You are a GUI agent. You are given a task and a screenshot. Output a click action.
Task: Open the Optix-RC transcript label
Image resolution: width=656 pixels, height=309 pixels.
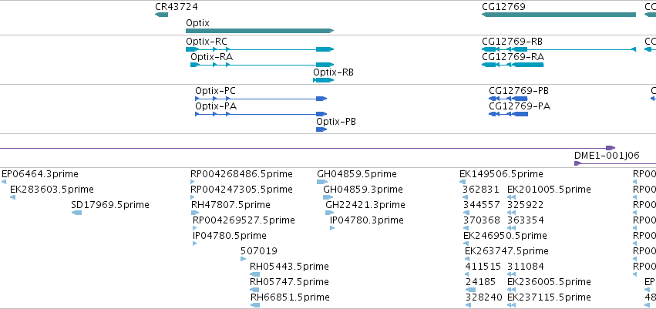(x=207, y=42)
